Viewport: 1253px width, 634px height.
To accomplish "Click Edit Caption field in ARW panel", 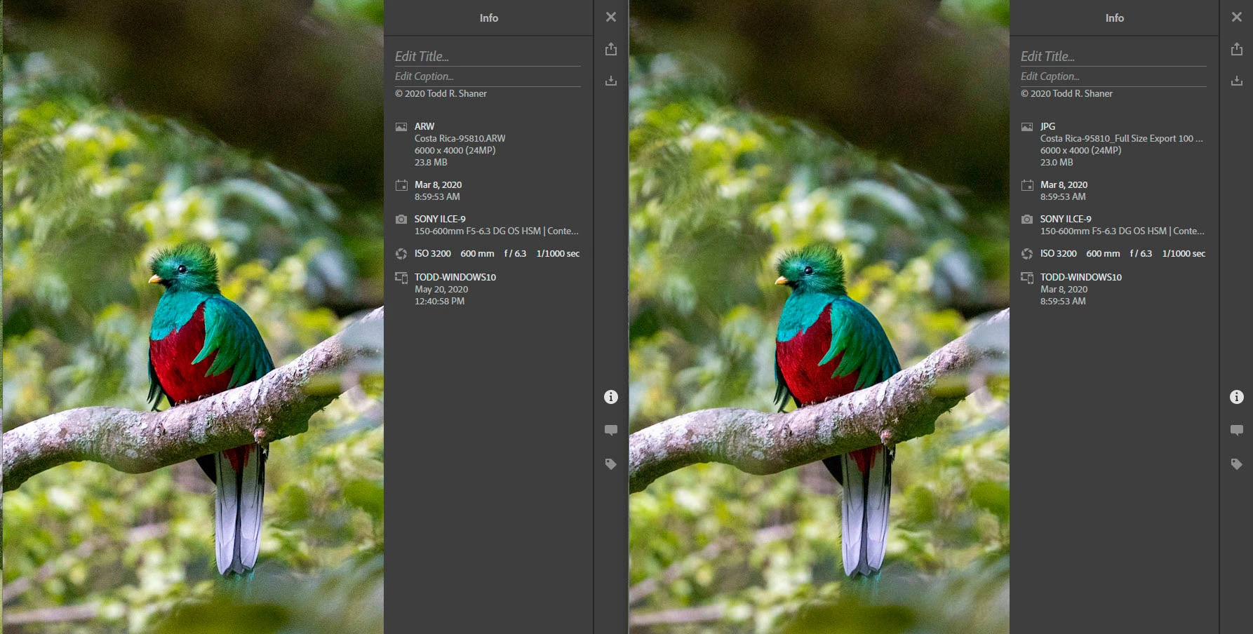I will click(x=488, y=76).
